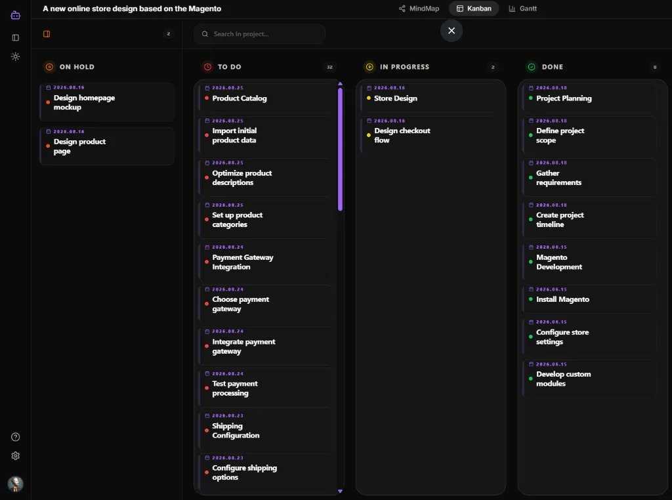This screenshot has width=672, height=500.
Task: Switch to MindMap view
Action: click(419, 9)
